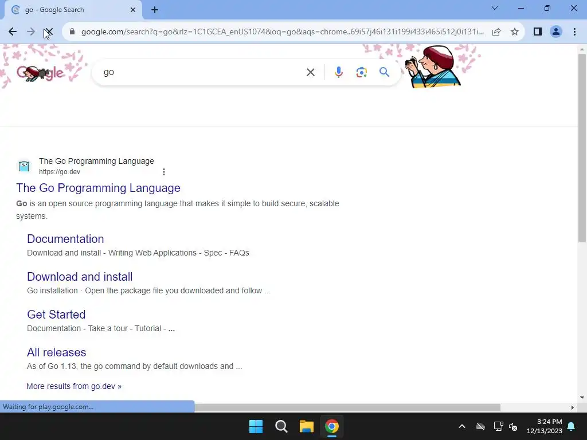Show hidden system tray icons

(462, 426)
